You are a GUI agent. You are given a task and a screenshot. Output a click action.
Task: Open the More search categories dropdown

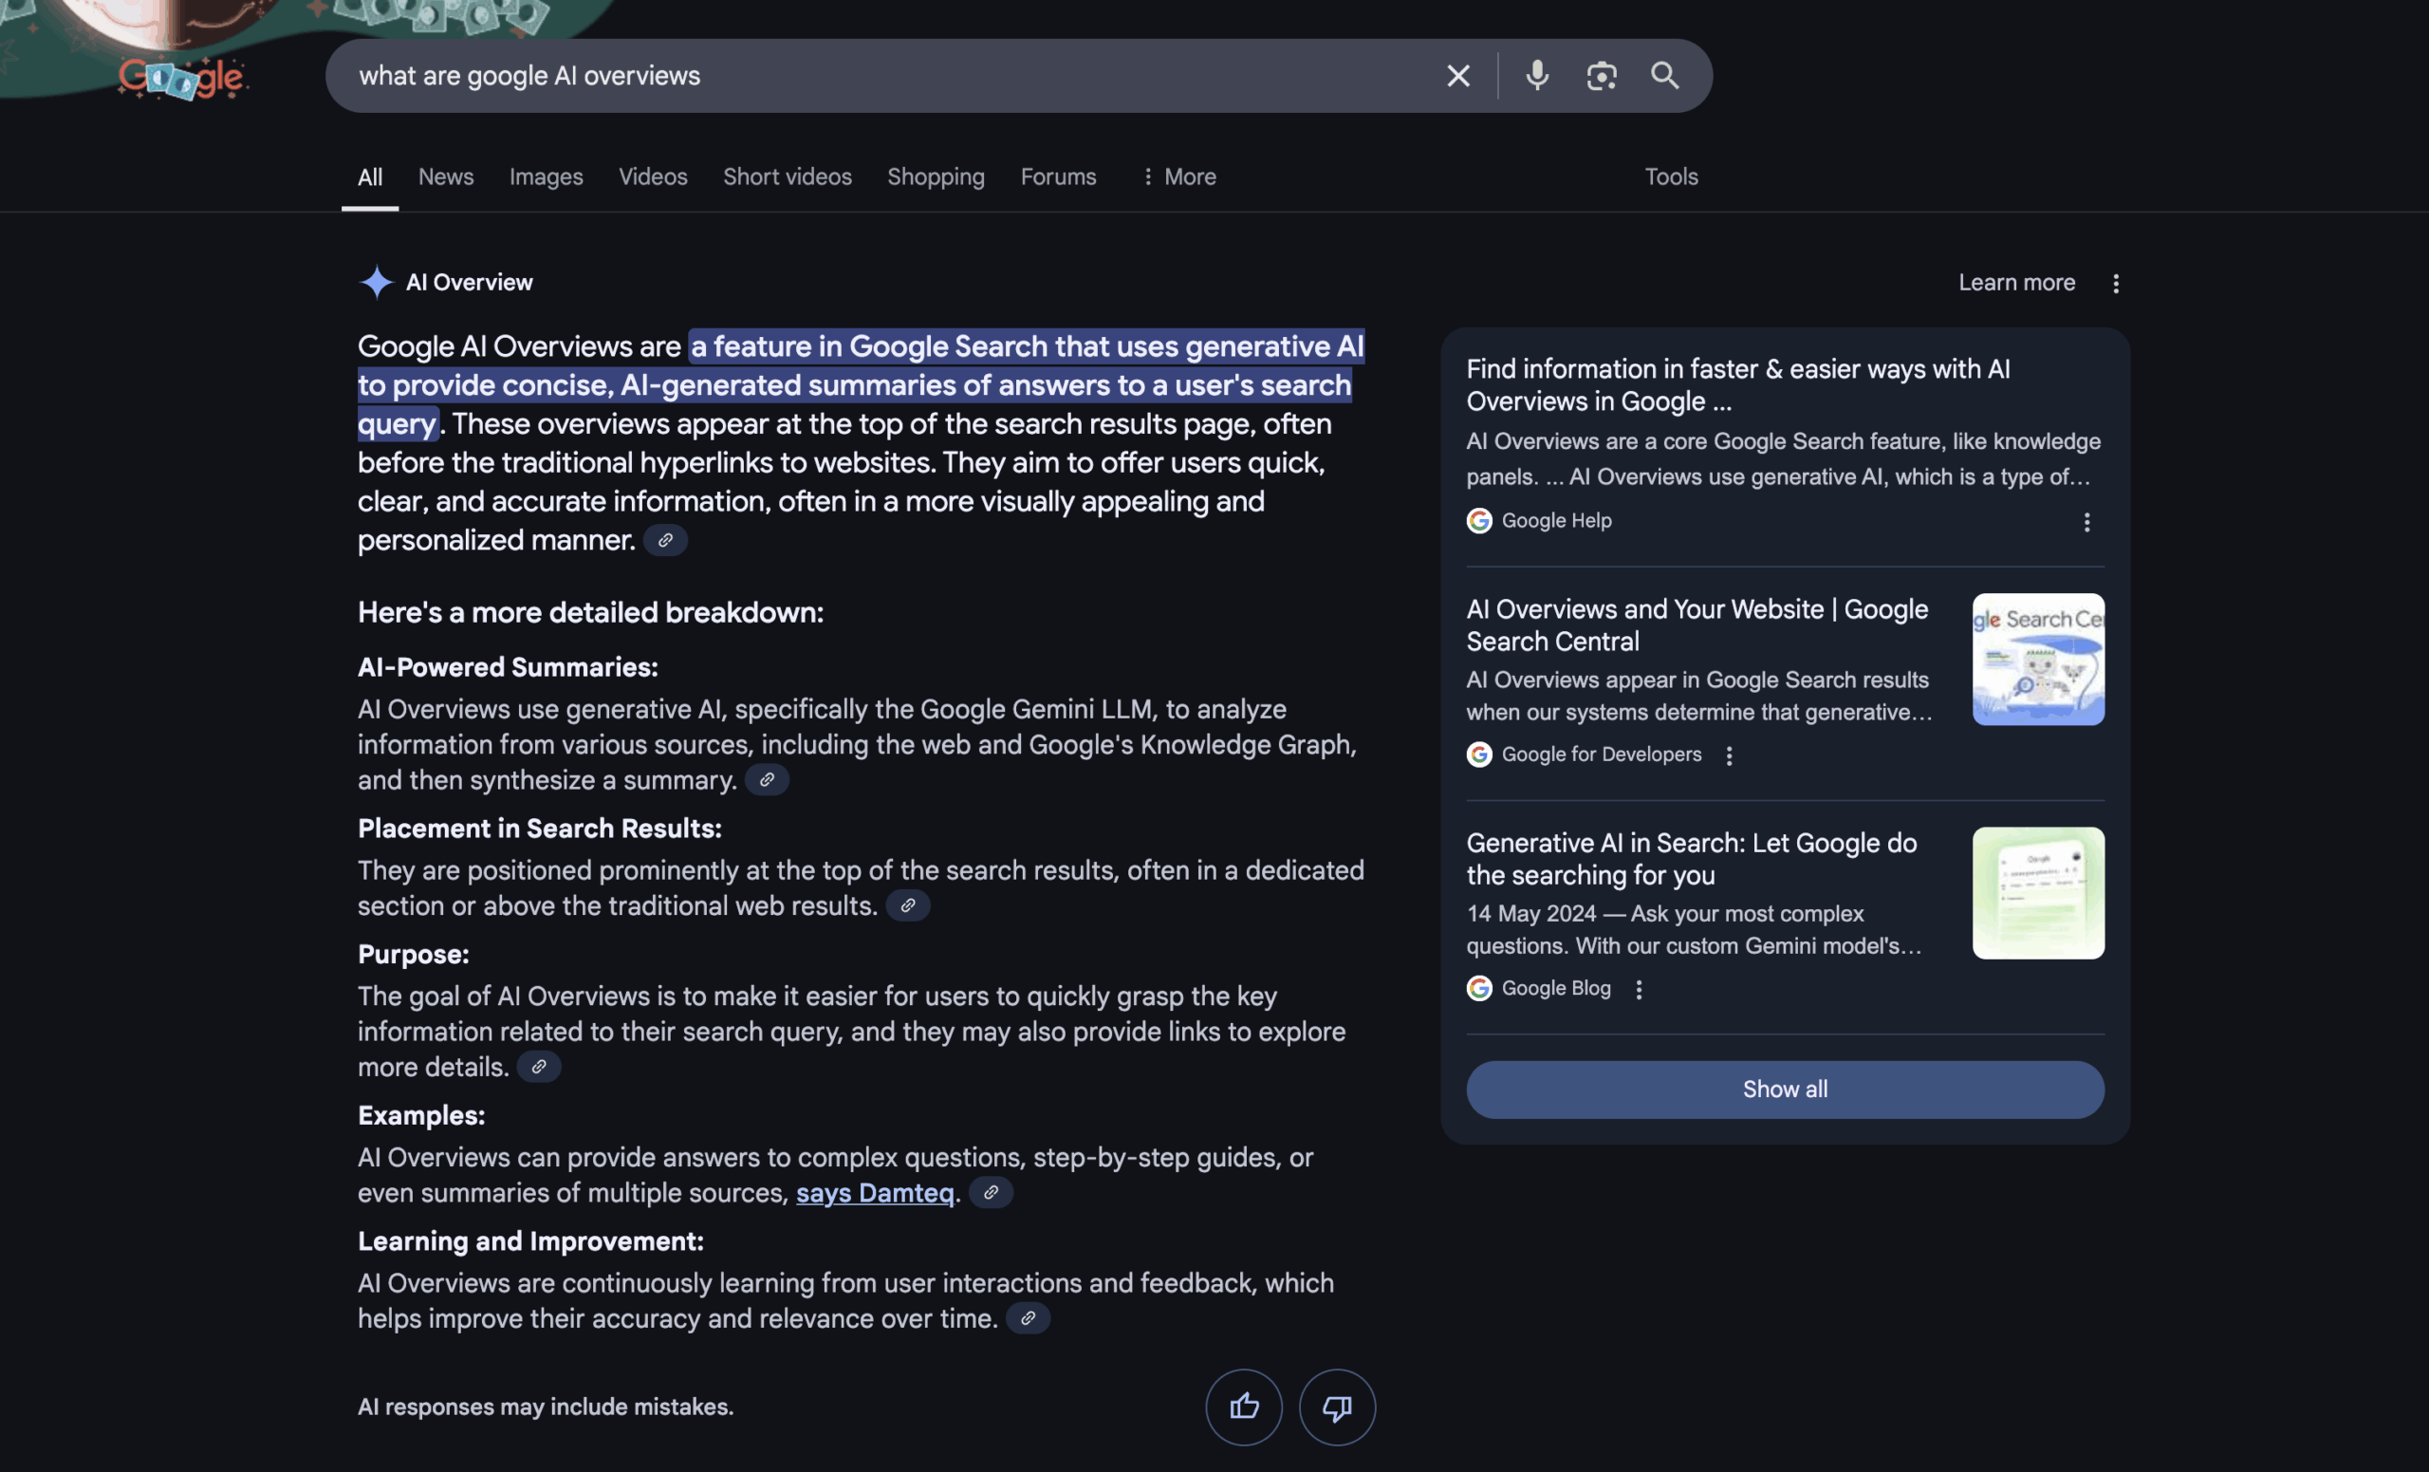1178,177
